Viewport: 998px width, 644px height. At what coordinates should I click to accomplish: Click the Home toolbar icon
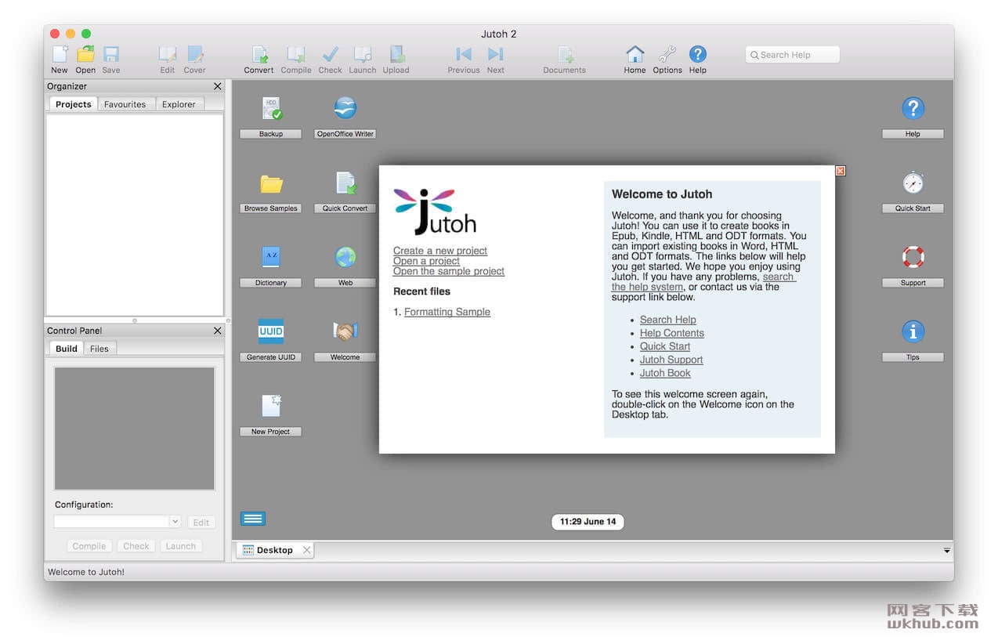635,54
